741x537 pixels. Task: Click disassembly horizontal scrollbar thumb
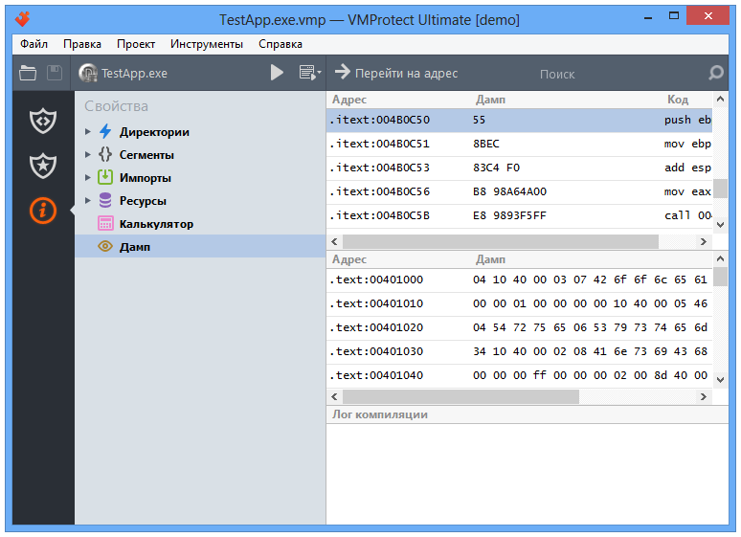click(501, 241)
